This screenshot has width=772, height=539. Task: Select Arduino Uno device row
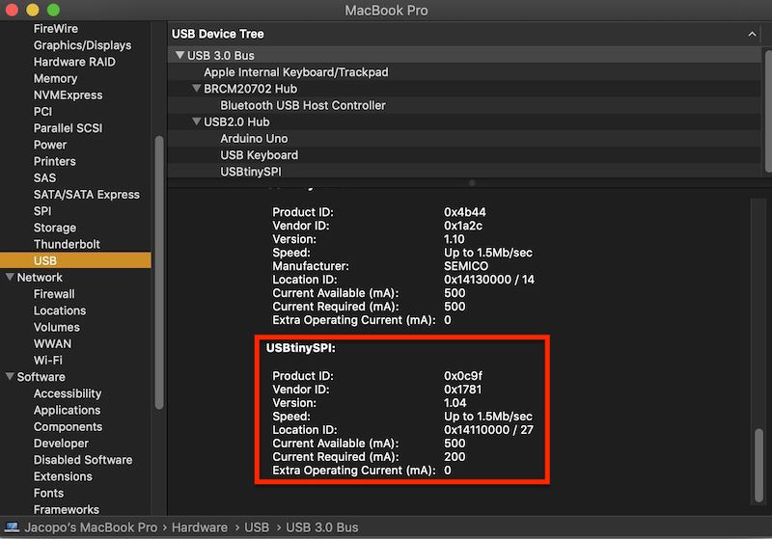pyautogui.click(x=465, y=138)
